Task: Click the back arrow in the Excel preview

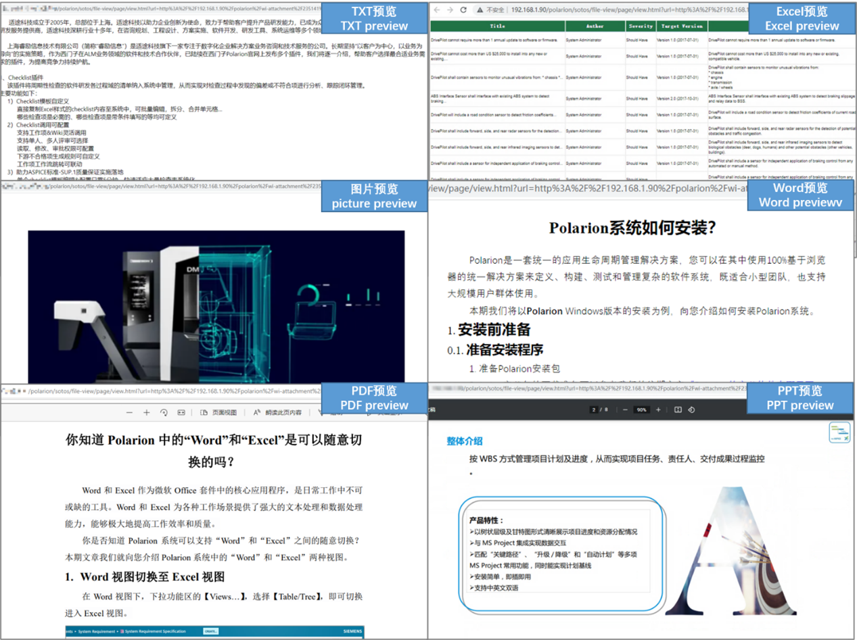Action: point(436,10)
